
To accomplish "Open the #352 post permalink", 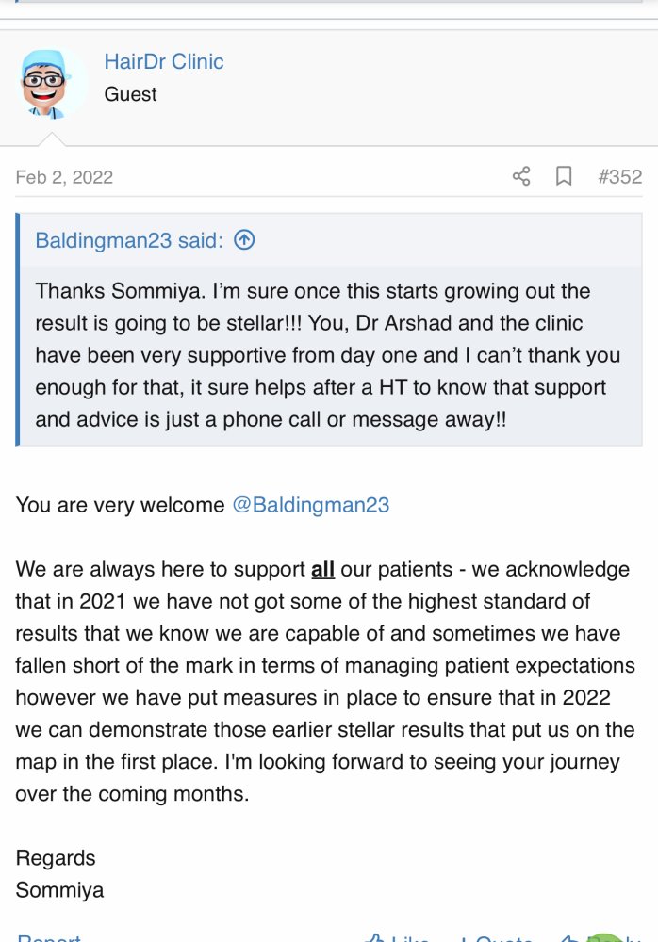I will (x=620, y=177).
